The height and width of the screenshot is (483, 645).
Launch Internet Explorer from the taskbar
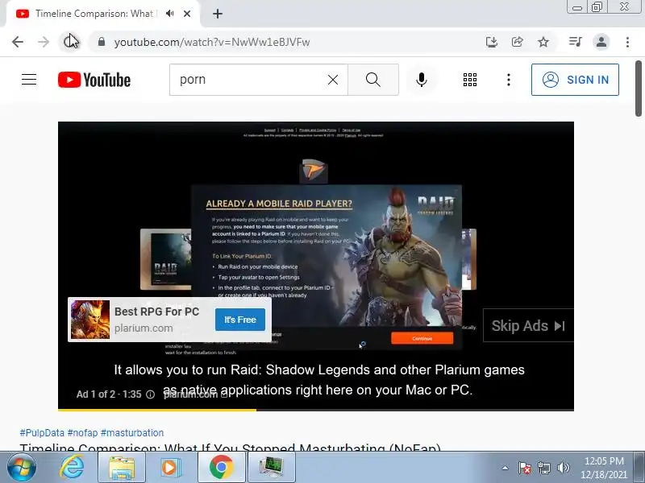(x=72, y=468)
